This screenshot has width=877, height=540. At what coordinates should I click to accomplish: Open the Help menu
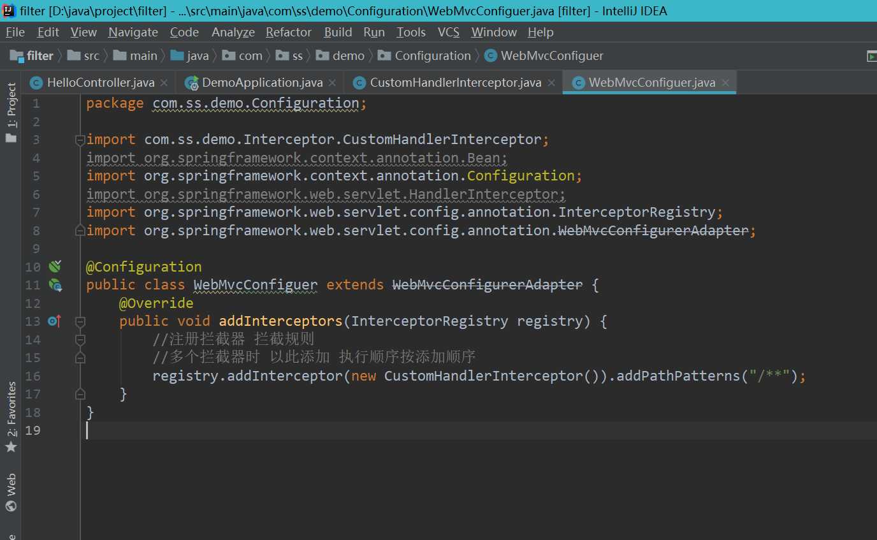point(540,32)
